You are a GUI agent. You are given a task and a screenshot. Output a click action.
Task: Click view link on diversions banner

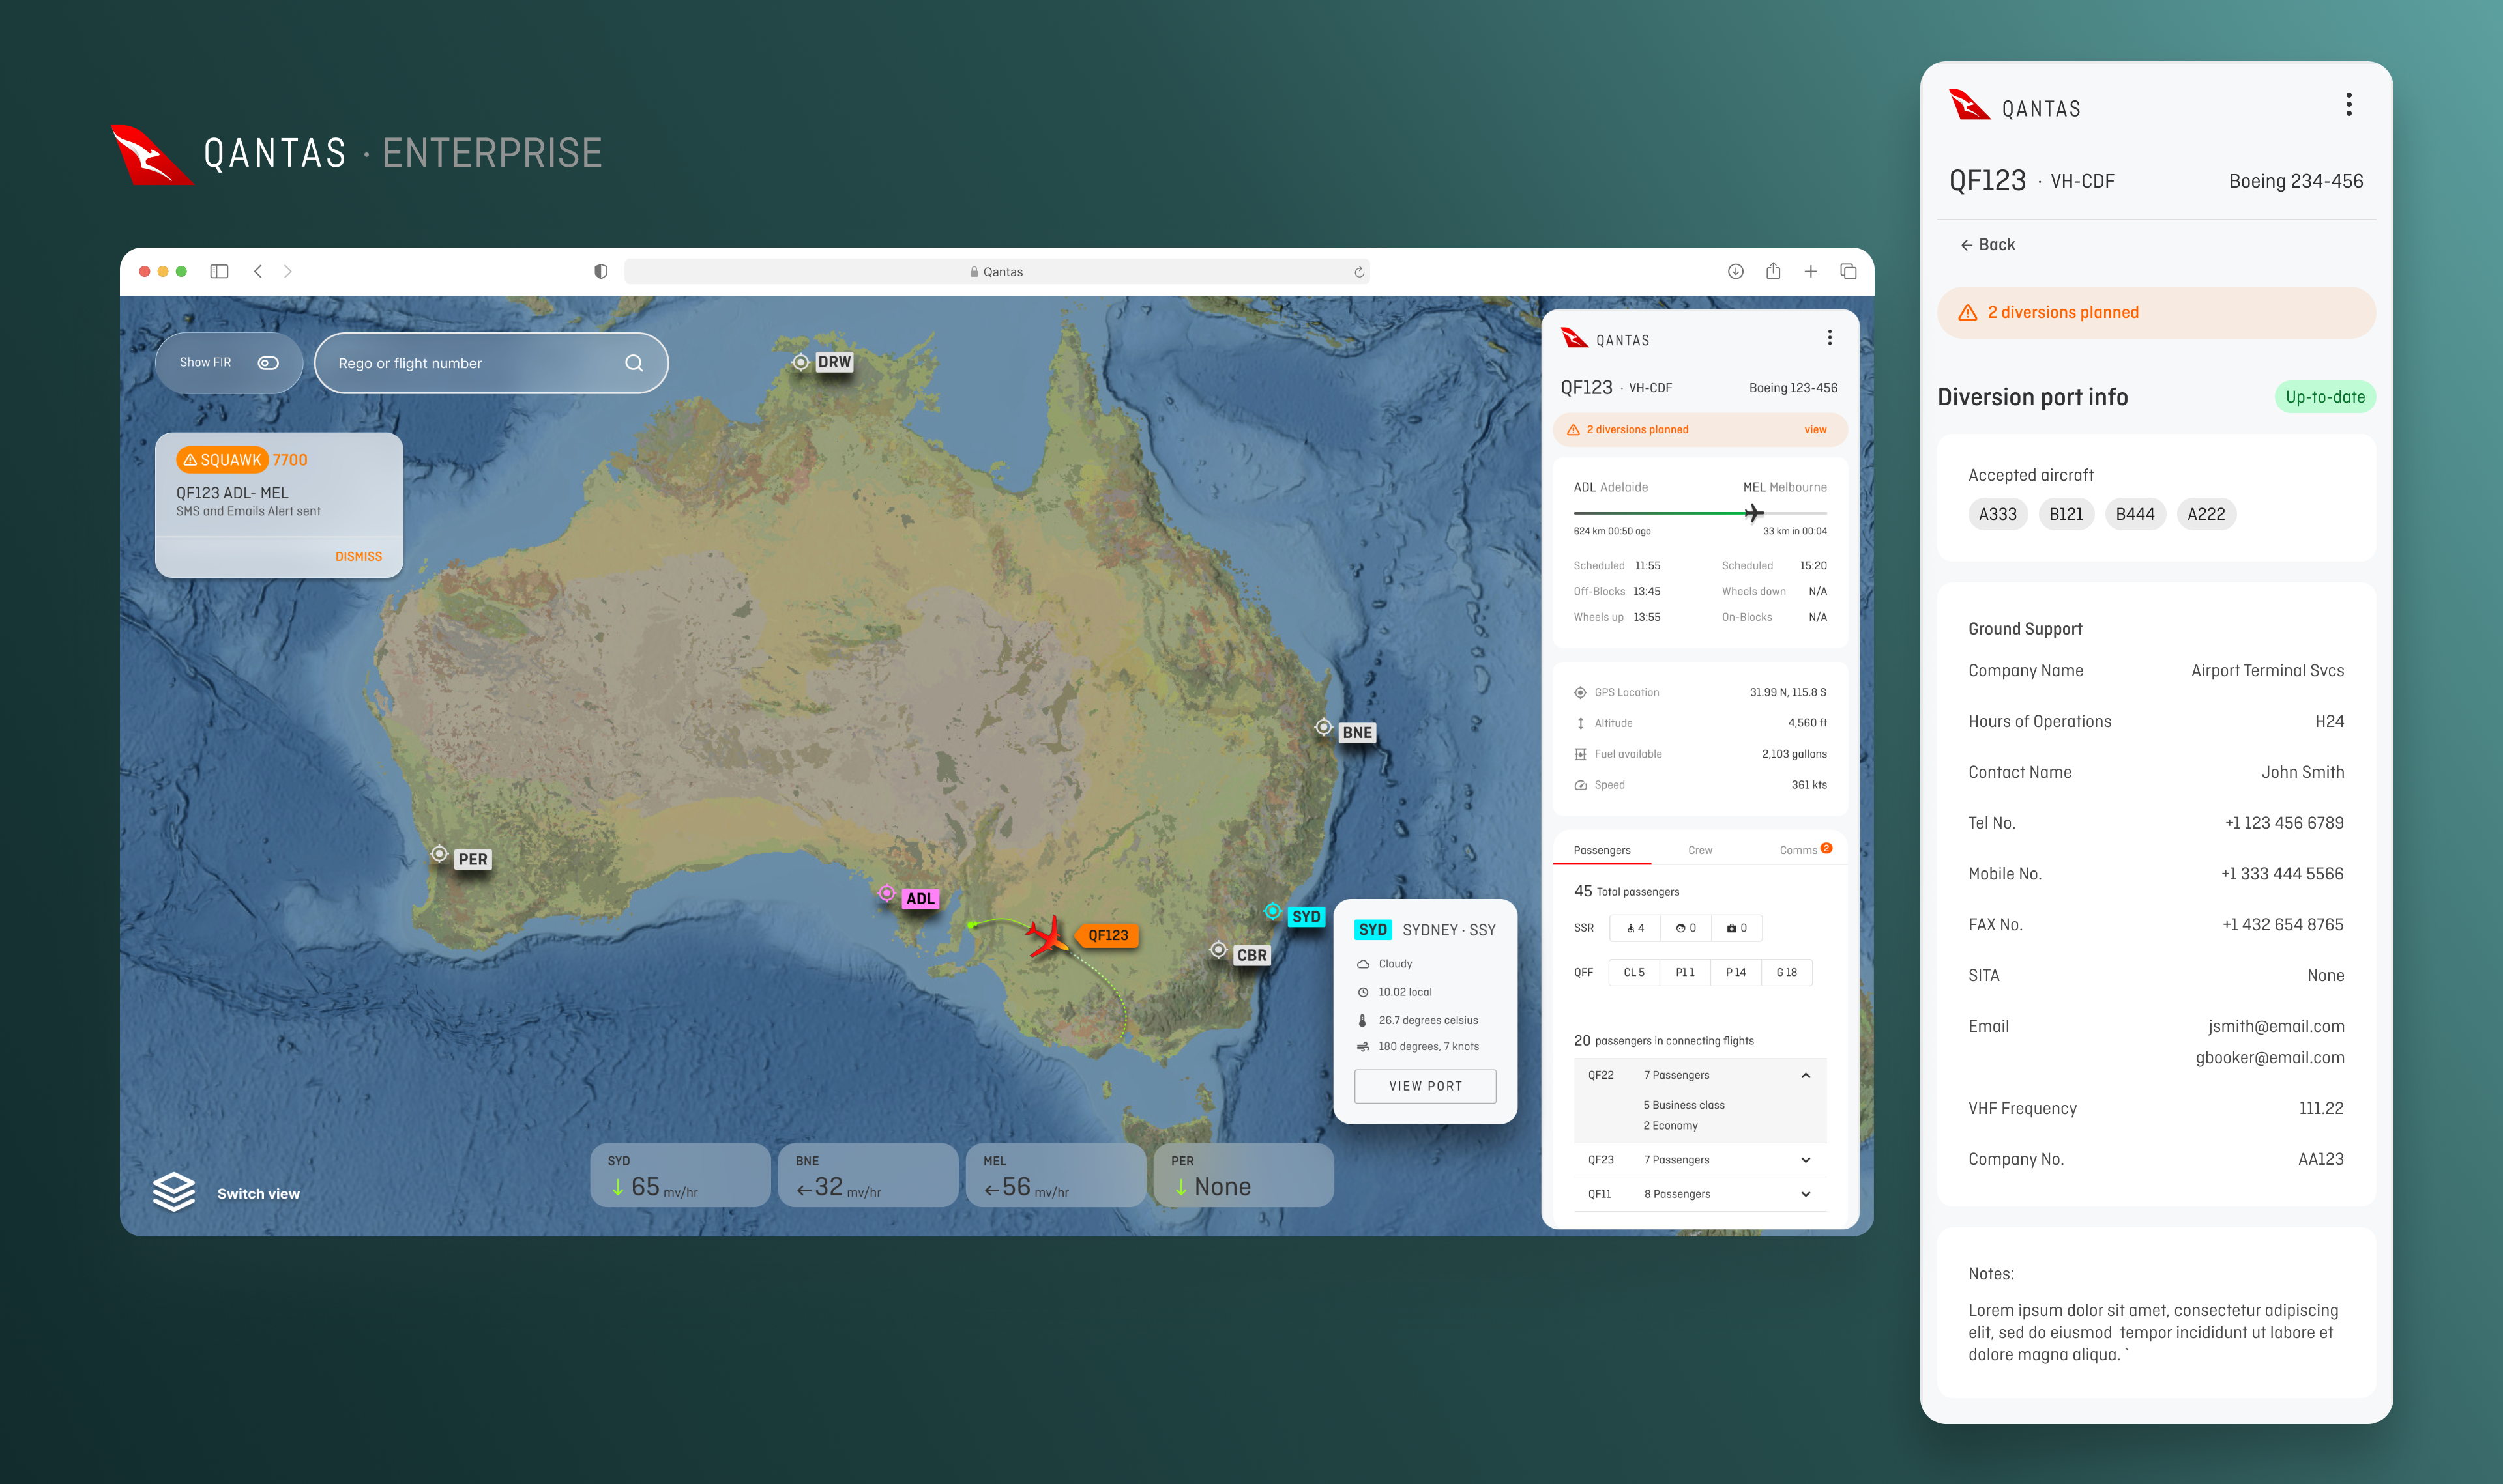click(1815, 430)
